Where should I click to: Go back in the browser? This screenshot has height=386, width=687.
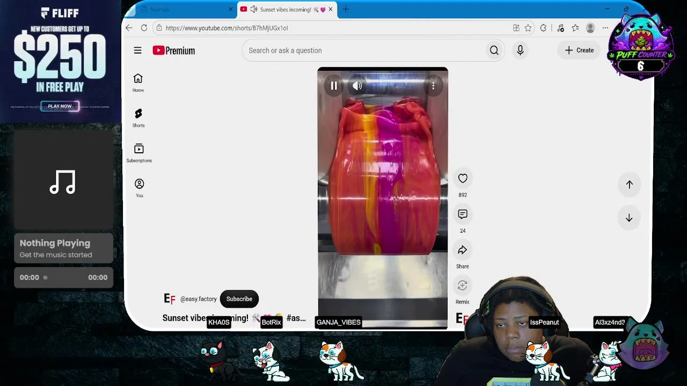coord(129,28)
